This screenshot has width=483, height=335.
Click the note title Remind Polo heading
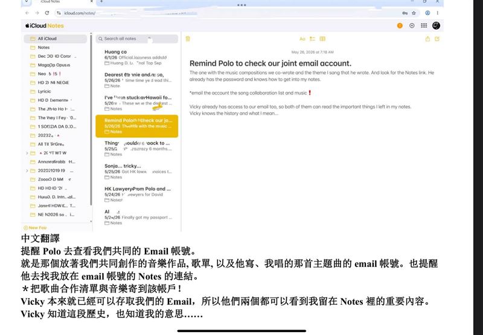[270, 63]
